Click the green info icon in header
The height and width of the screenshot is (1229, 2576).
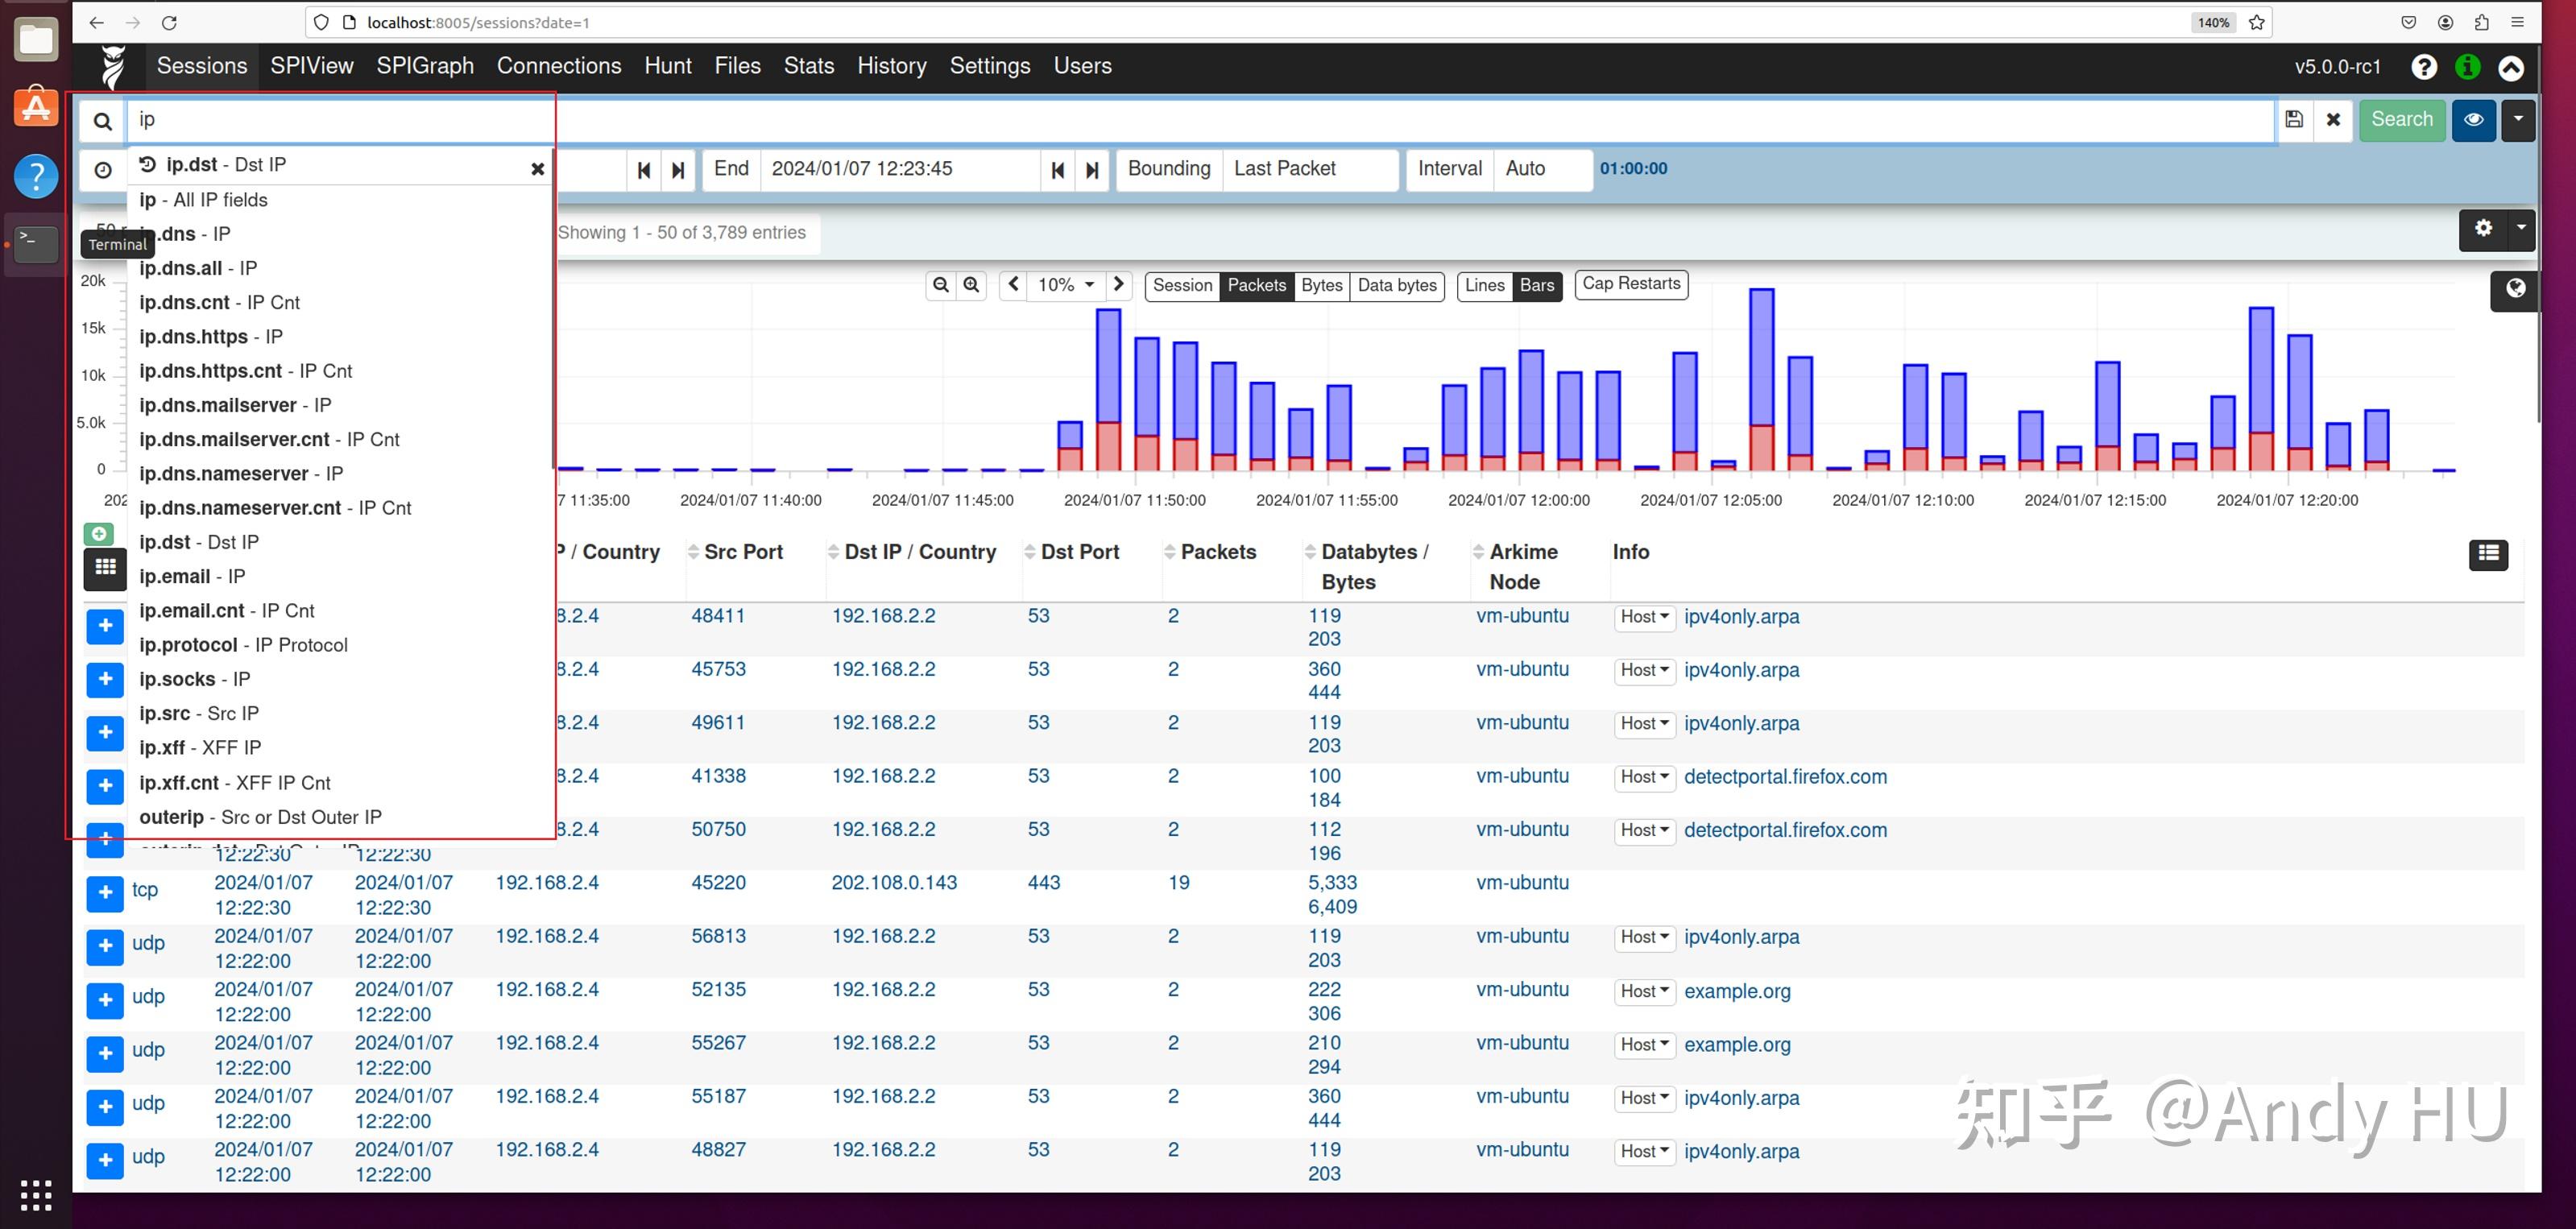pos(2467,67)
